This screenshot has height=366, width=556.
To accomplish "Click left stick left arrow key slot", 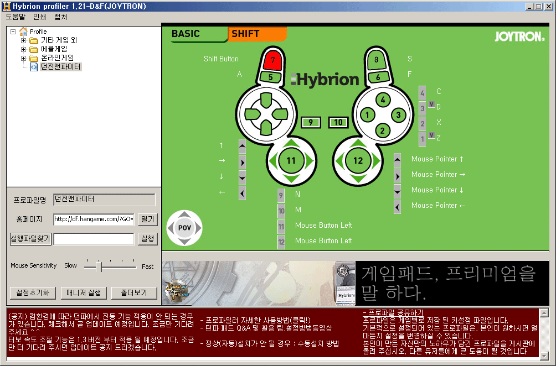I will [242, 194].
